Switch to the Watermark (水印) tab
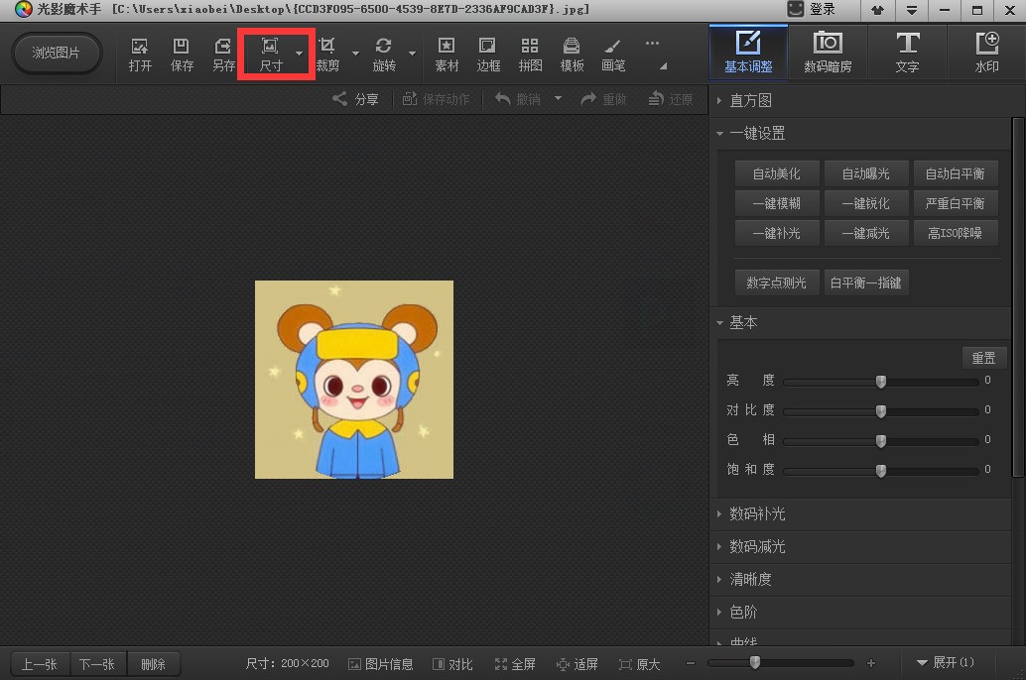This screenshot has width=1026, height=680. [x=986, y=54]
